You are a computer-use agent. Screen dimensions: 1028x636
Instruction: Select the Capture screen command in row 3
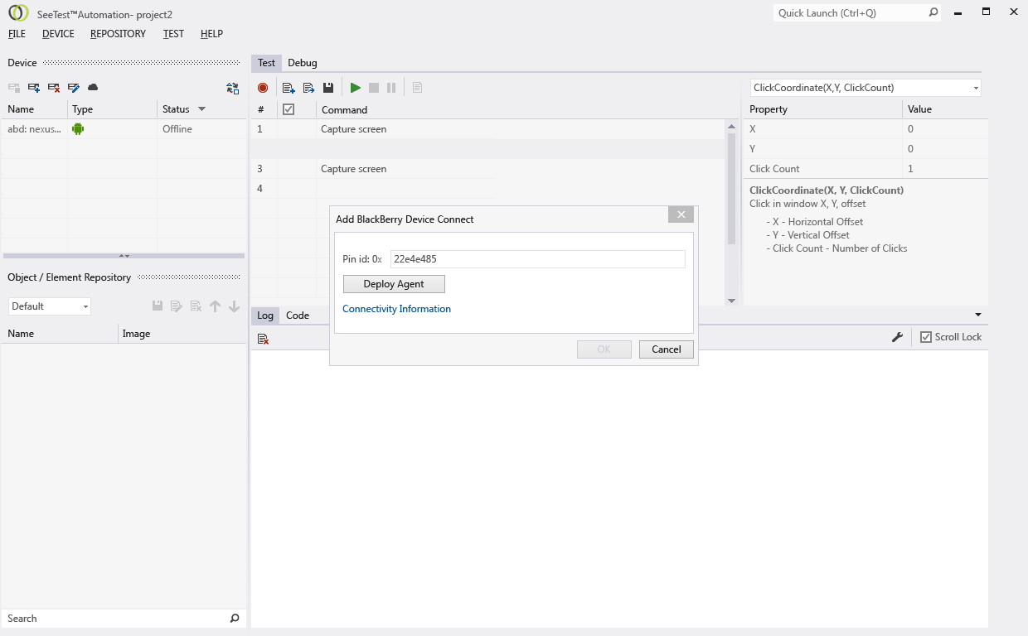[353, 169]
